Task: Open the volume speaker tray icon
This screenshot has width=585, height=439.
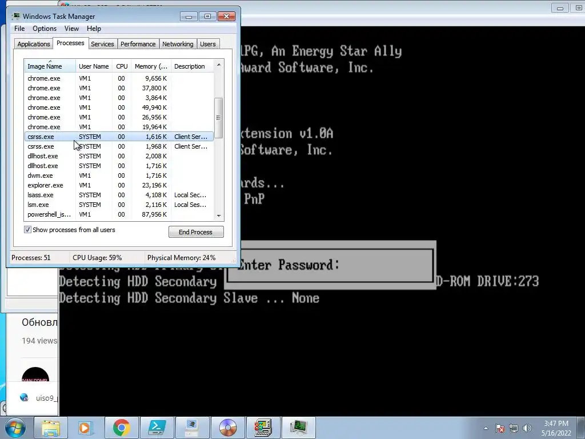Action: click(527, 428)
